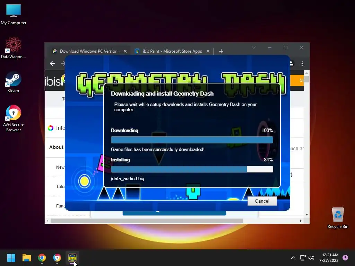Viewport: 355px width, 266px height.
Task: Launch Steam from the desktop
Action: tap(14, 82)
